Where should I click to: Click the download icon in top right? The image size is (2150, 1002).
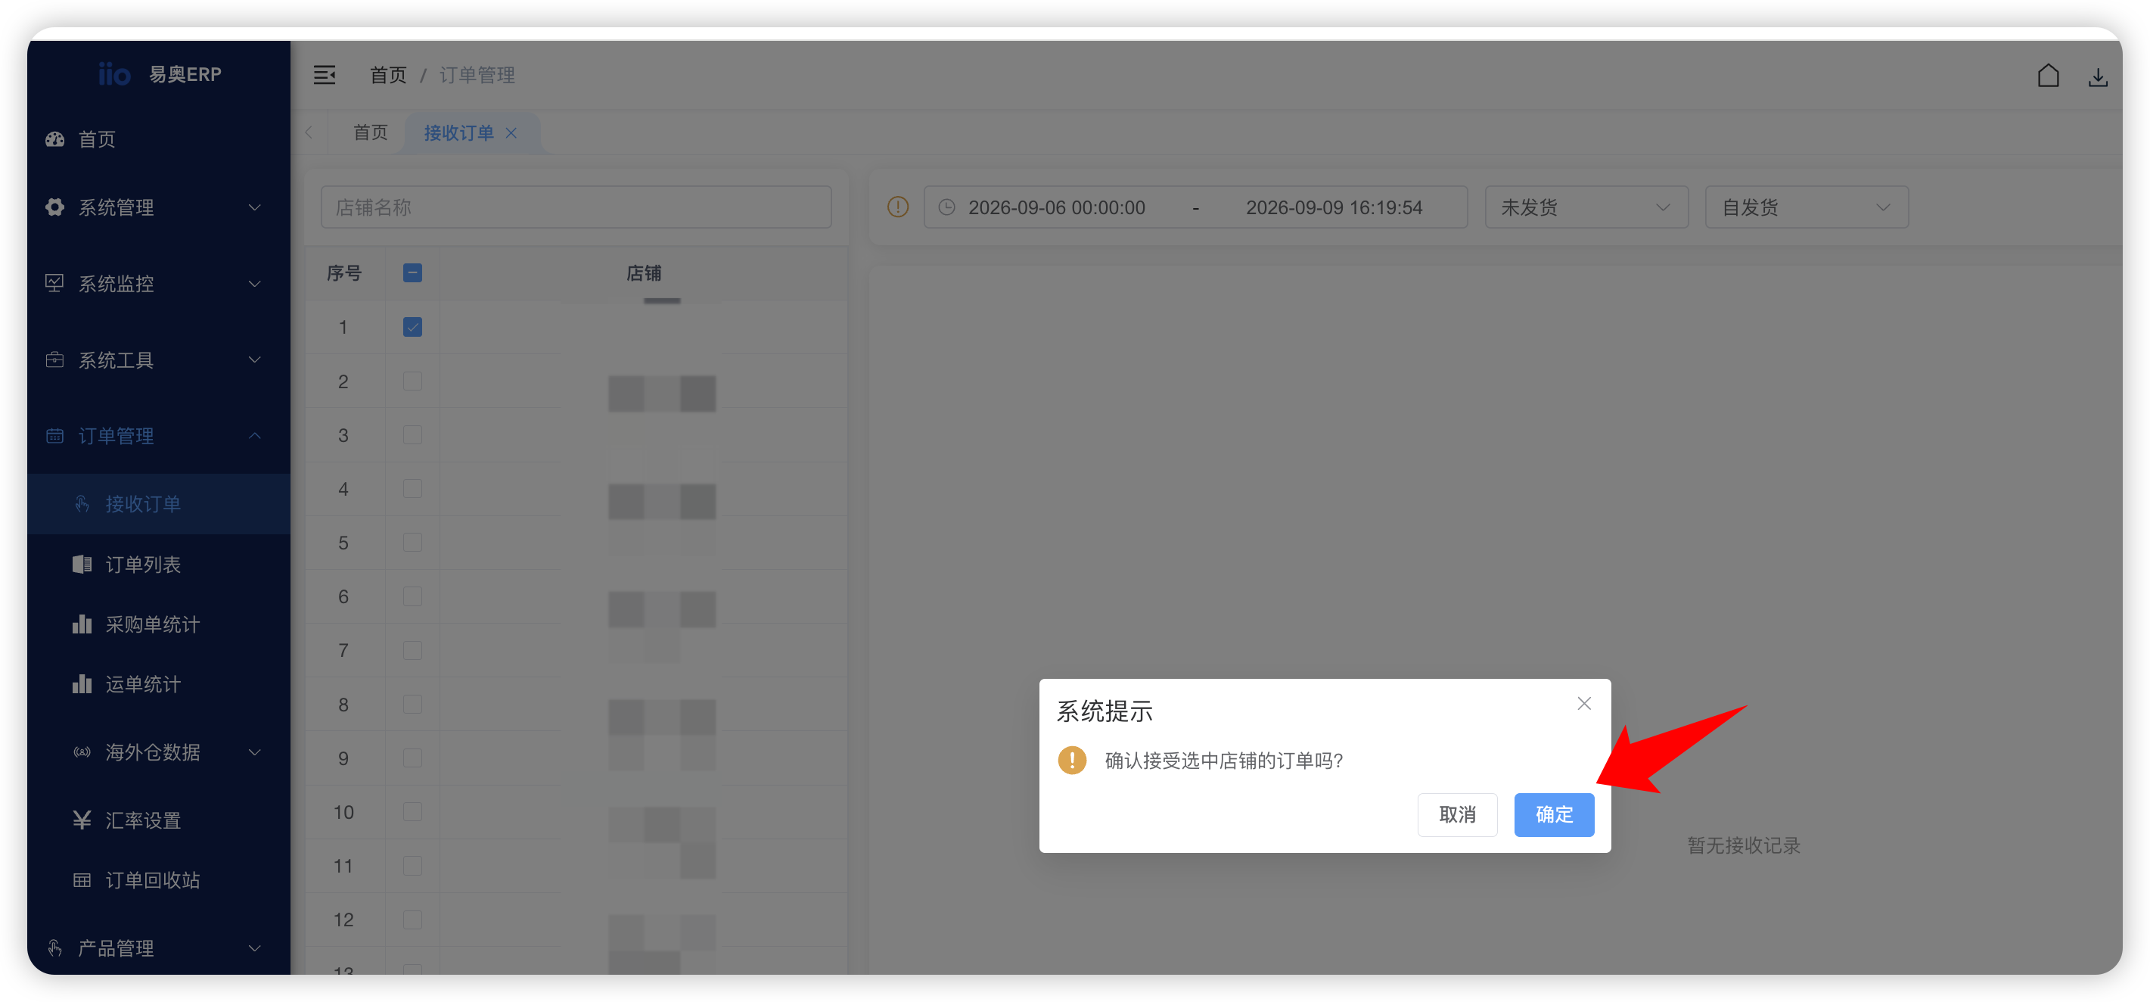[x=2099, y=78]
